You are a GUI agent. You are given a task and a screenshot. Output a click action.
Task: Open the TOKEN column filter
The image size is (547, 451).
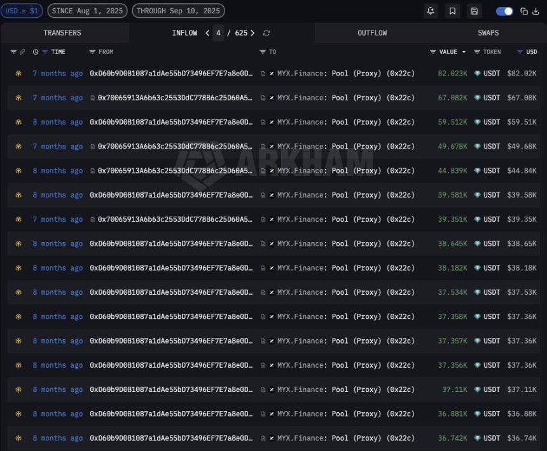[x=477, y=52]
